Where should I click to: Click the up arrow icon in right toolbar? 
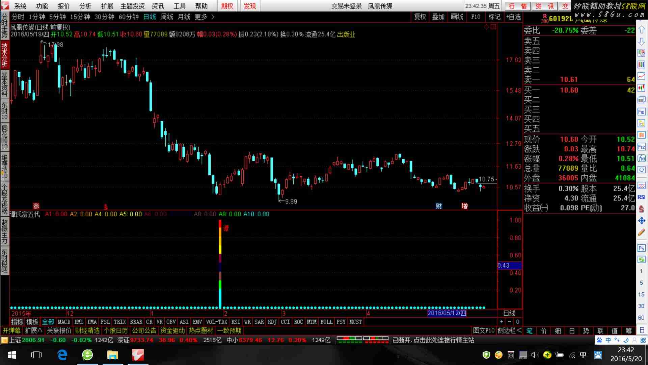[x=641, y=30]
